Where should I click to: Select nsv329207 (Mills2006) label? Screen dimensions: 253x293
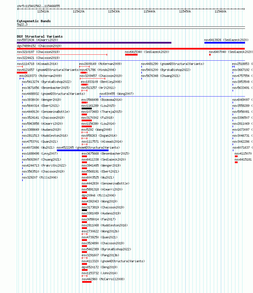point(40,177)
